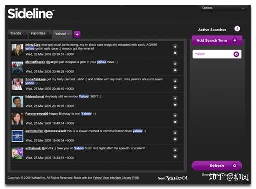Click Foreversweet09's avatar thumbnail
The image size is (256, 189).
17,119
